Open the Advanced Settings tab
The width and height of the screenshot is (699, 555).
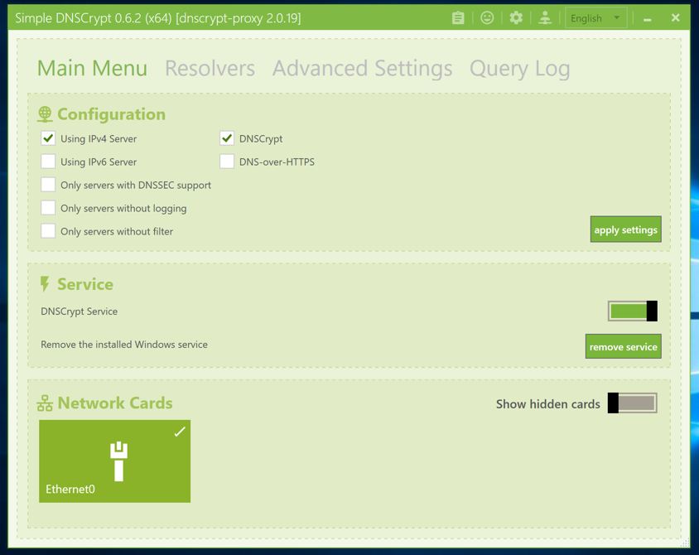pos(363,69)
